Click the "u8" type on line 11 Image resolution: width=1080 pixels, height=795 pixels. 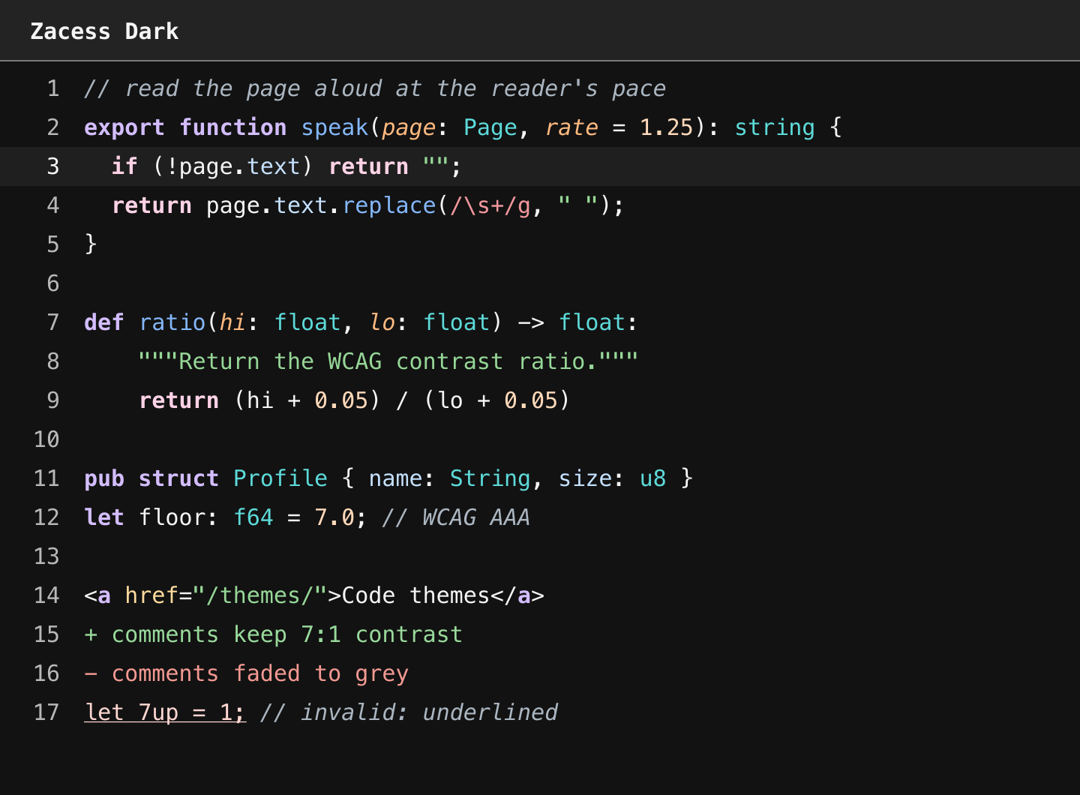[652, 478]
